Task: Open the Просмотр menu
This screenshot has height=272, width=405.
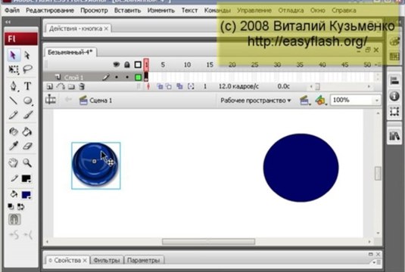Action: pos(94,11)
